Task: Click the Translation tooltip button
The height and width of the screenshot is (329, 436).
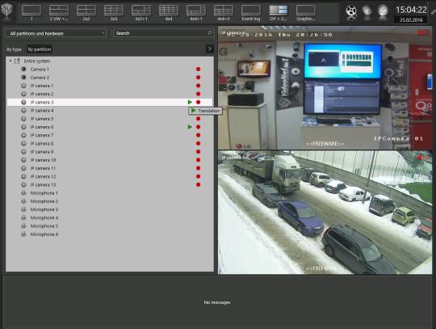Action: point(205,111)
